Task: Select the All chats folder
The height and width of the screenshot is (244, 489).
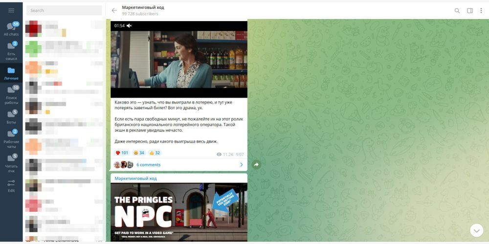Action: point(11,29)
